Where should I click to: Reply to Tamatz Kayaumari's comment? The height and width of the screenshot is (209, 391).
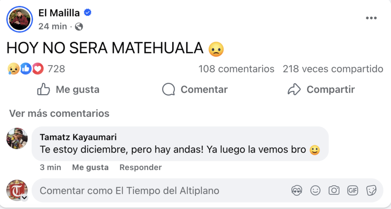coord(141,167)
